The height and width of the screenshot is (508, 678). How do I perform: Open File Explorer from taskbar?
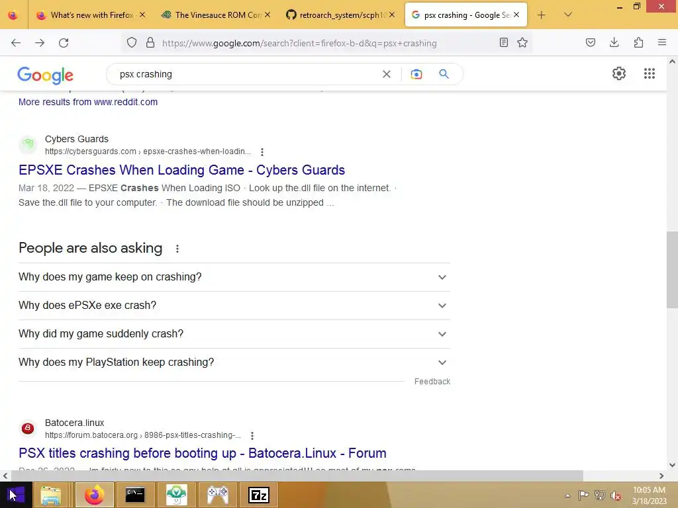pos(51,495)
